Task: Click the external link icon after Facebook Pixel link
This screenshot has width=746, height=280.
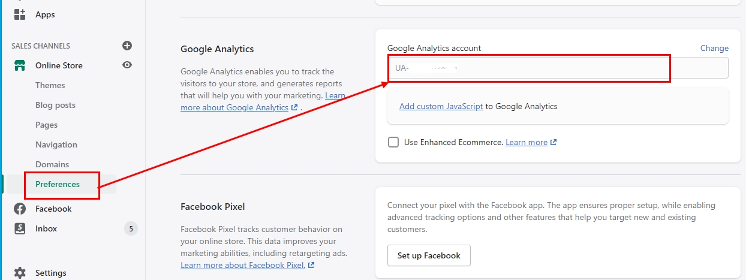Action: pyautogui.click(x=311, y=265)
